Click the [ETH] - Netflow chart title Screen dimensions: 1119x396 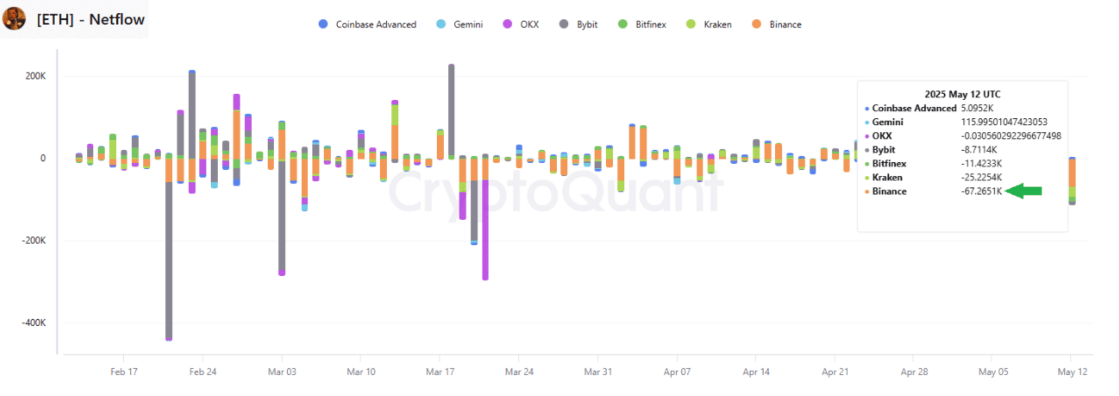point(91,19)
